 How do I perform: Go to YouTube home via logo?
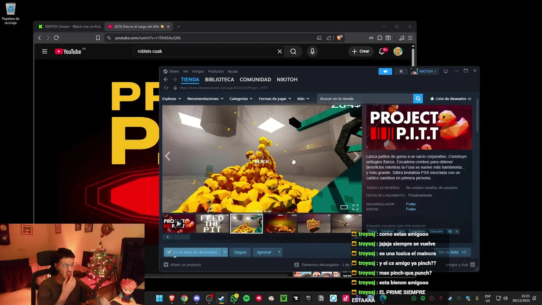point(68,51)
